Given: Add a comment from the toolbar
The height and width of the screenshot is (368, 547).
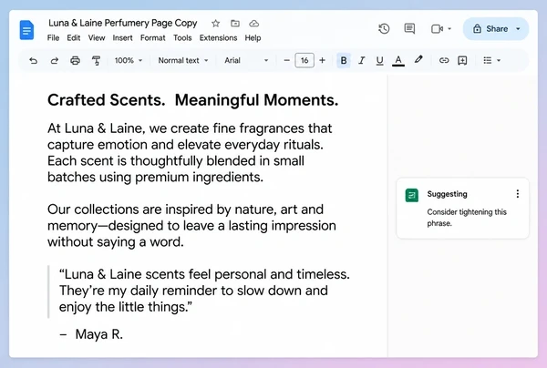Looking at the screenshot, I should [462, 61].
